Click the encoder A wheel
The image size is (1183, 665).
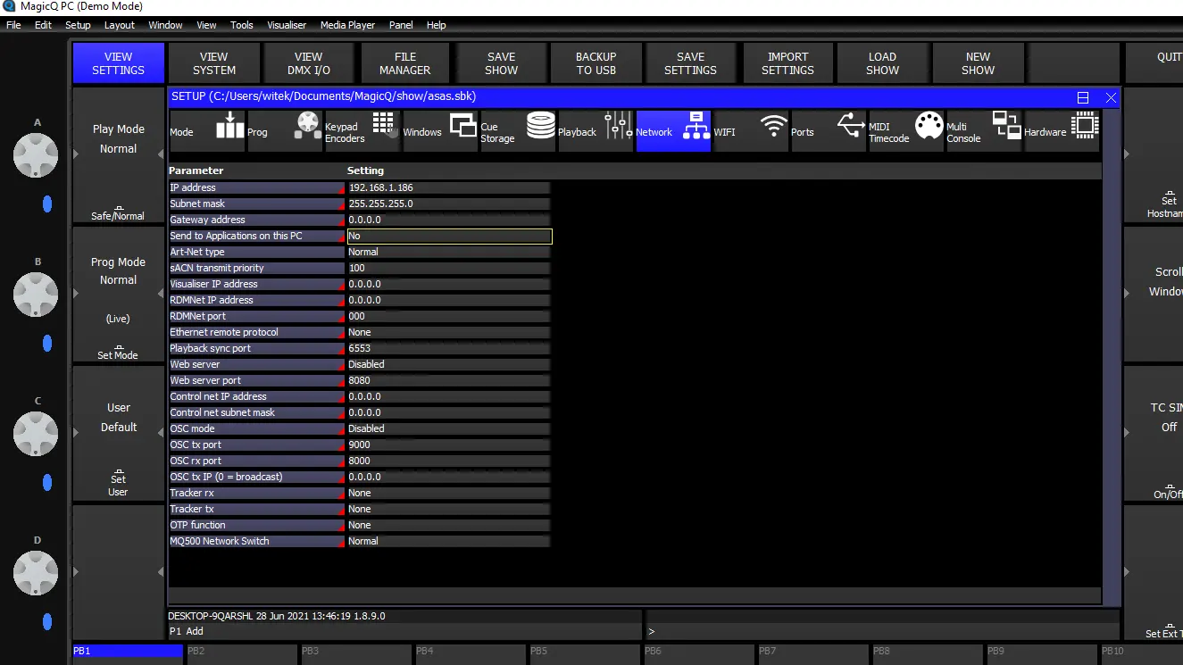point(36,156)
